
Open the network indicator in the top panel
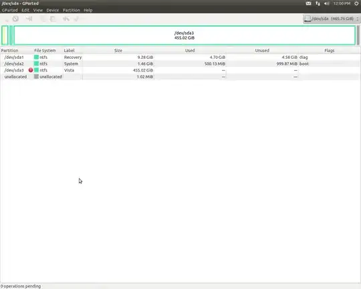(318, 3)
